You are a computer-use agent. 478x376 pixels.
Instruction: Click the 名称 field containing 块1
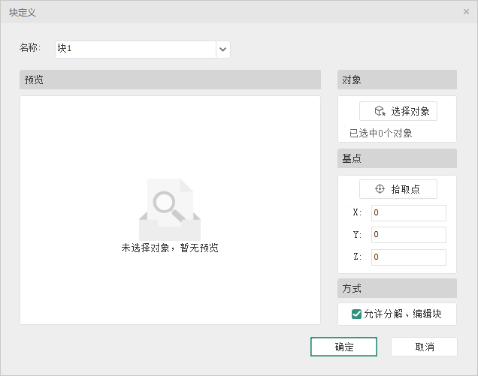coord(135,49)
